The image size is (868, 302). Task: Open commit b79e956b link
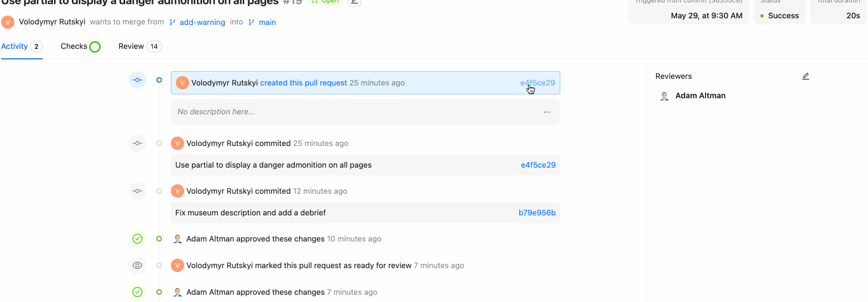(537, 213)
